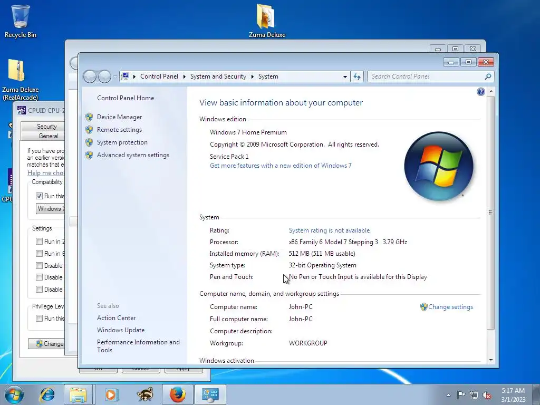Viewport: 540px width, 405px height.
Task: Show hidden tray icons arrow
Action: [x=448, y=395]
